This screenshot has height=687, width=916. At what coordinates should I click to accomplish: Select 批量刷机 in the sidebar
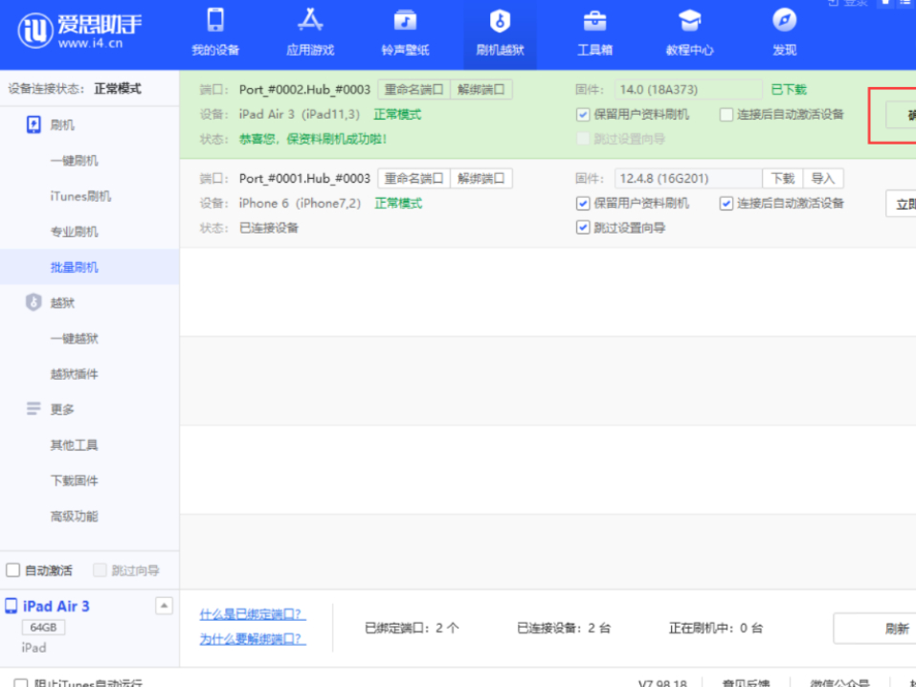[x=75, y=268]
